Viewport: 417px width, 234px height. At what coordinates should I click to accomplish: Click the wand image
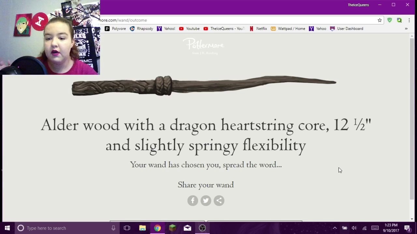point(204,85)
